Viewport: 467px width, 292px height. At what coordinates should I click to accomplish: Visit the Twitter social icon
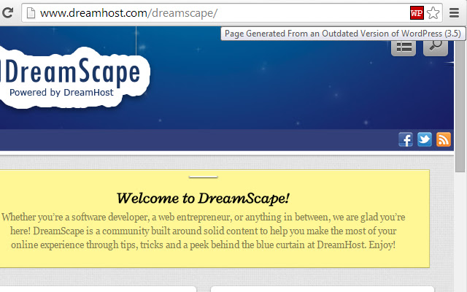coord(425,139)
